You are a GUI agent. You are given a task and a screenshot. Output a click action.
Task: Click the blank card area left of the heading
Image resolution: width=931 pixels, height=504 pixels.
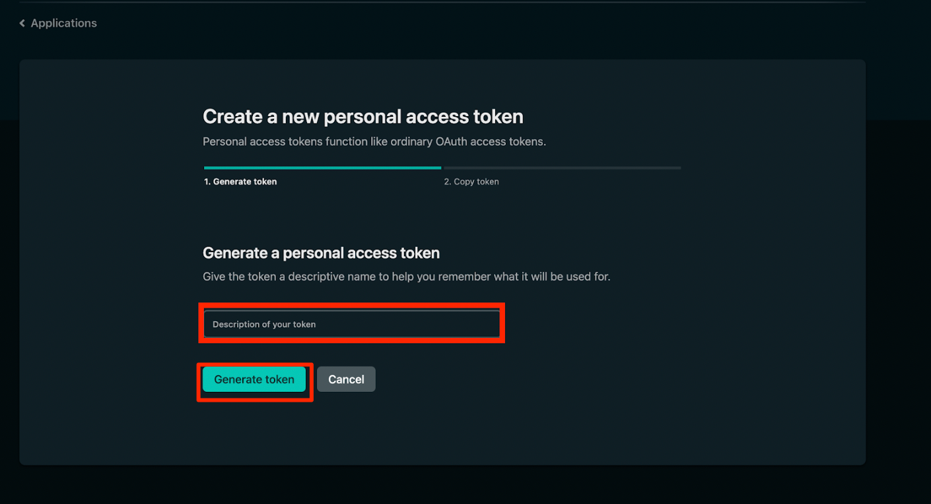[x=106, y=119]
